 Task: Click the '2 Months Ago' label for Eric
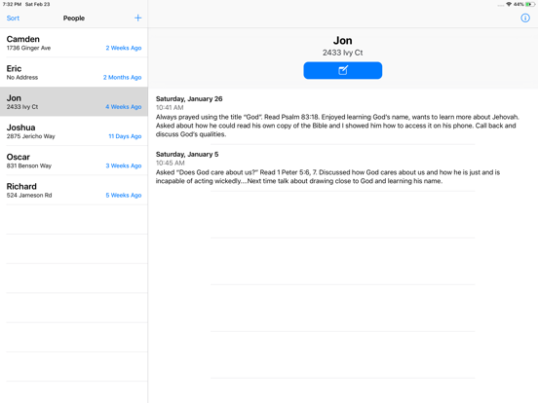(122, 78)
